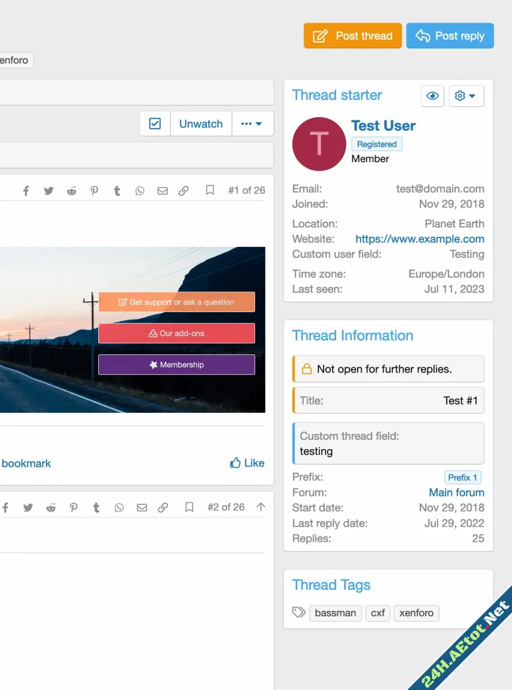Share first post on Facebook
The image size is (512, 690).
click(x=25, y=191)
